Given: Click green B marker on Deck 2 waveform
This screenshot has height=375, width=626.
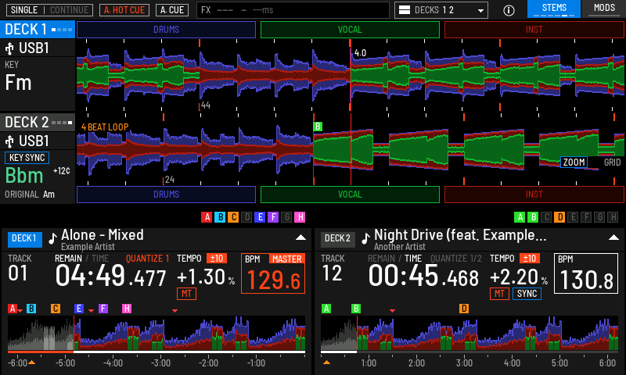Looking at the screenshot, I should pyautogui.click(x=318, y=127).
